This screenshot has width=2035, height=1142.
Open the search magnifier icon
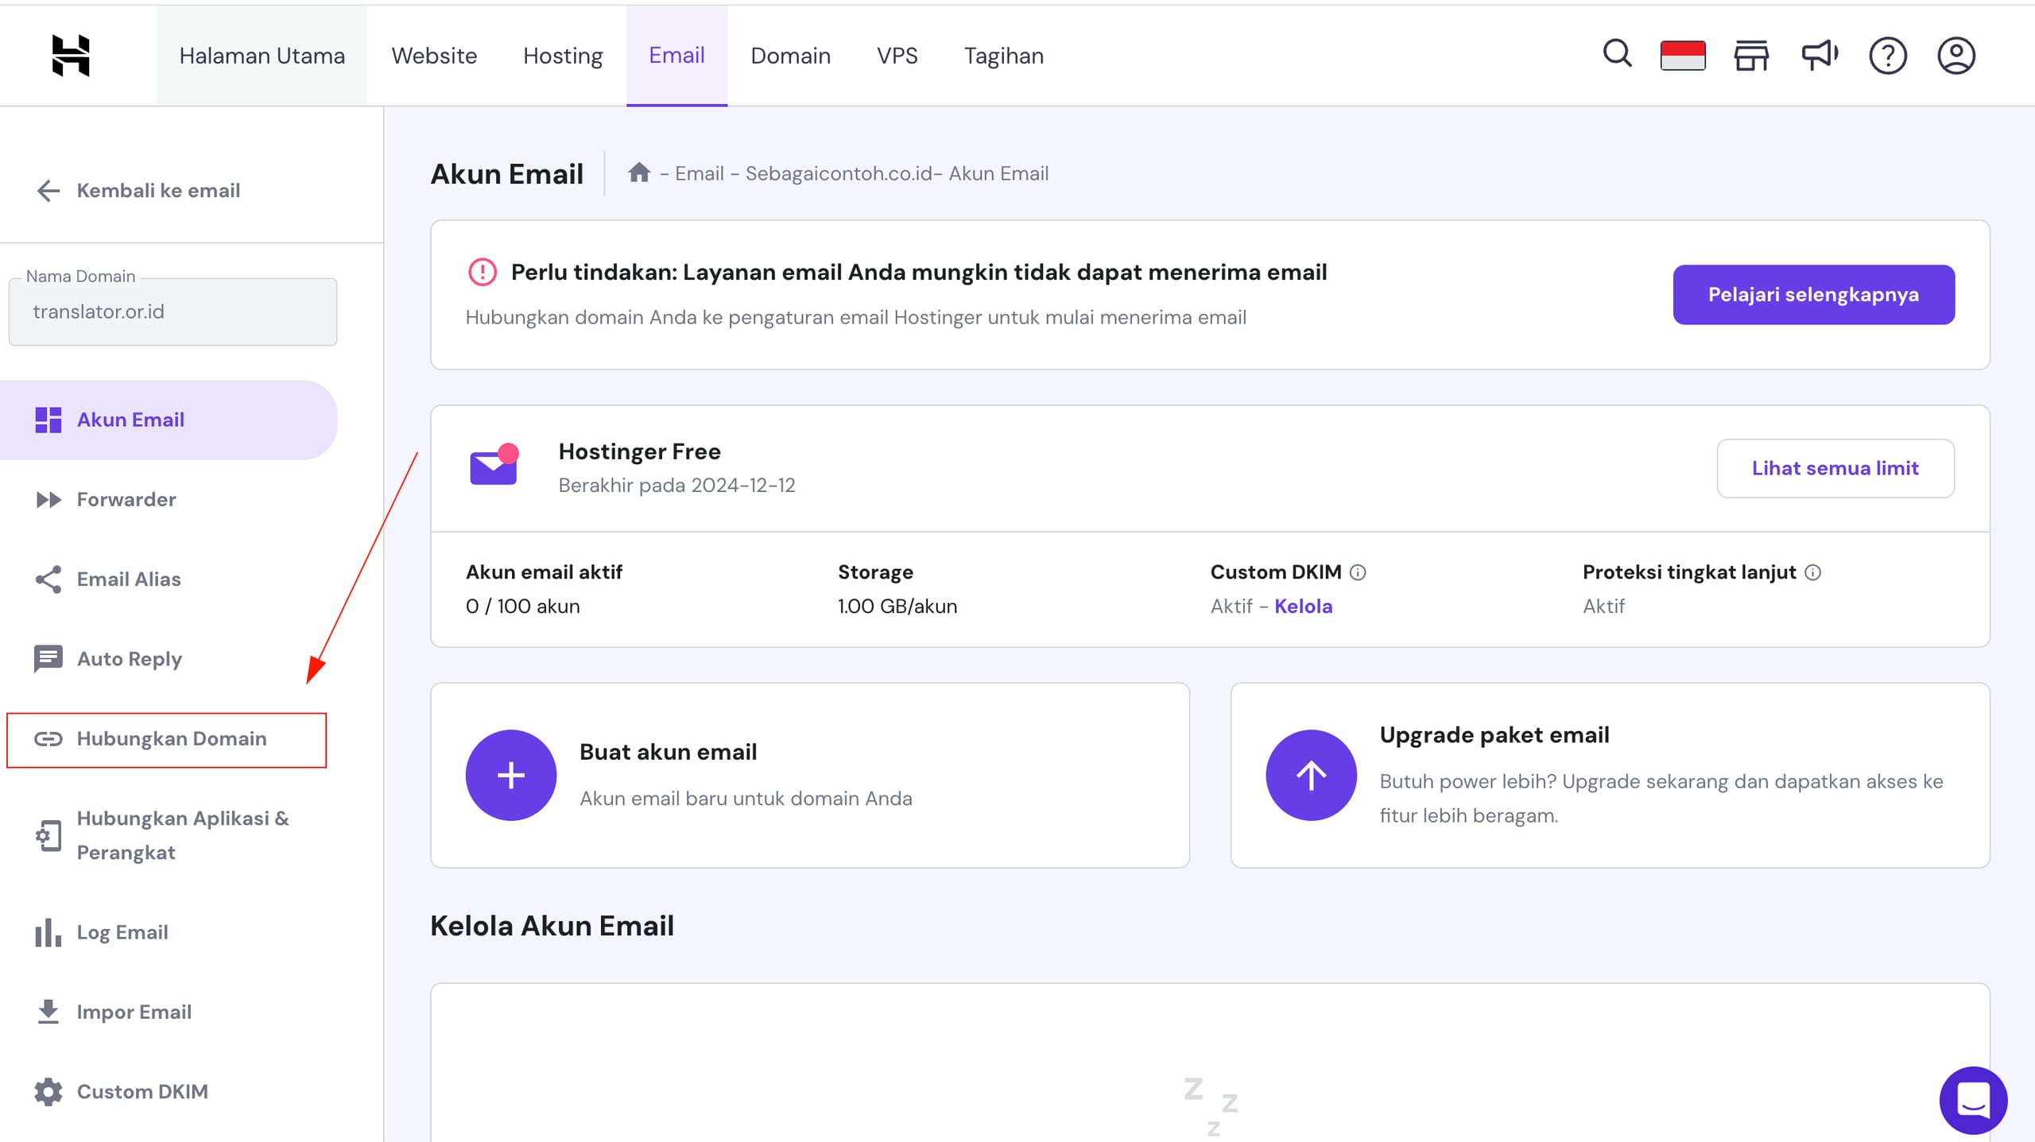click(x=1617, y=55)
